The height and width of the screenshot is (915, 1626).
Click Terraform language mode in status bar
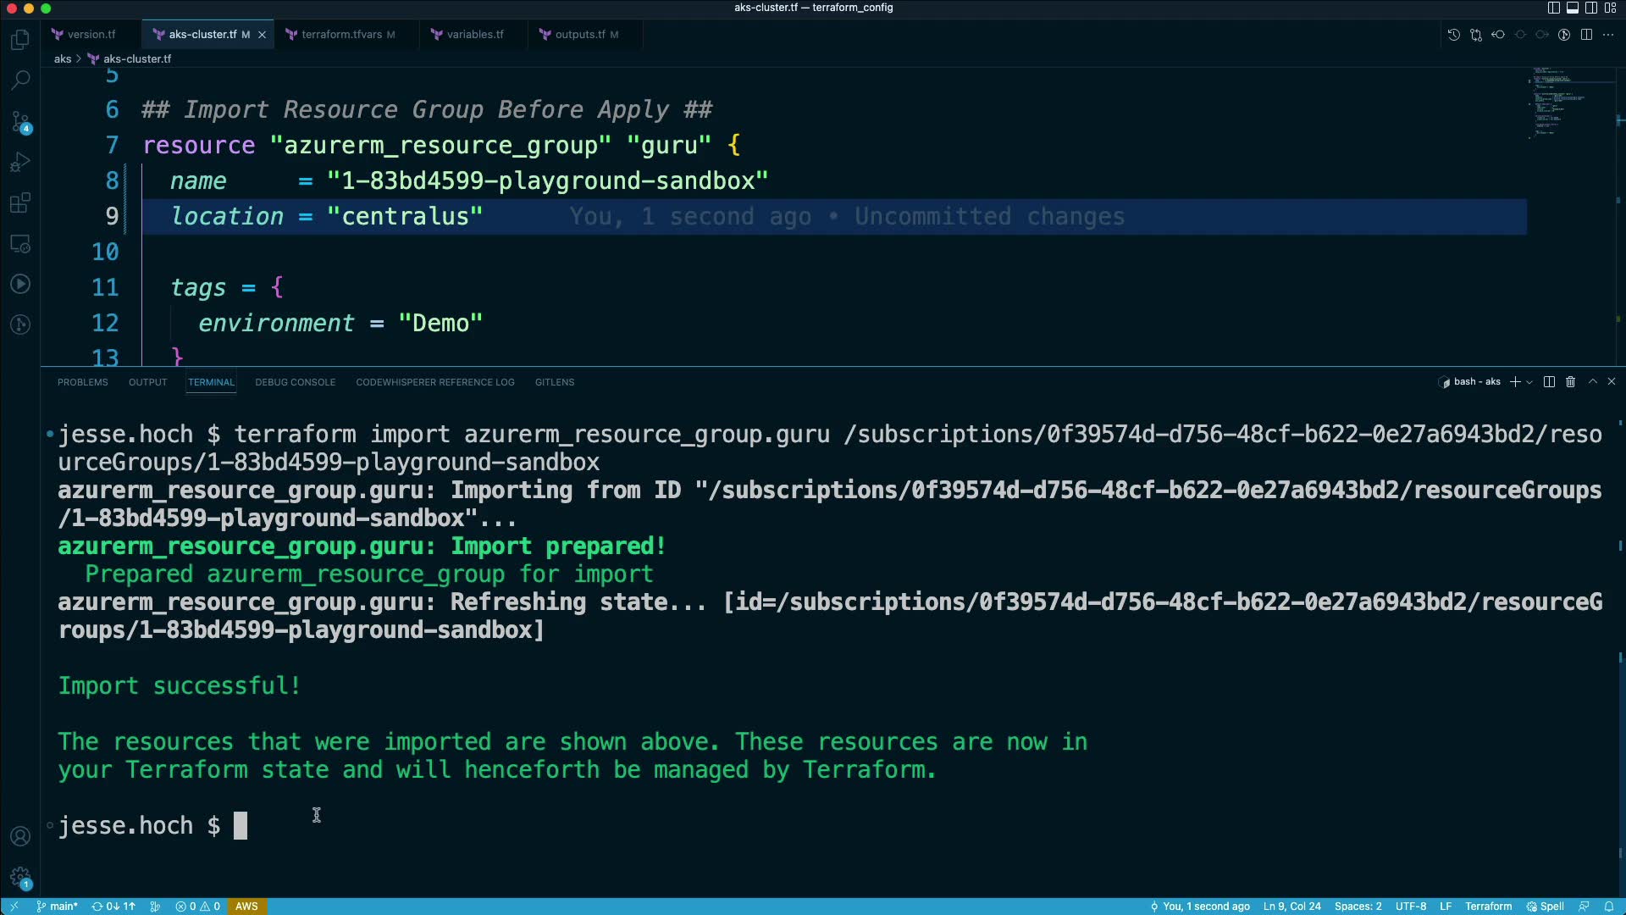click(1488, 907)
